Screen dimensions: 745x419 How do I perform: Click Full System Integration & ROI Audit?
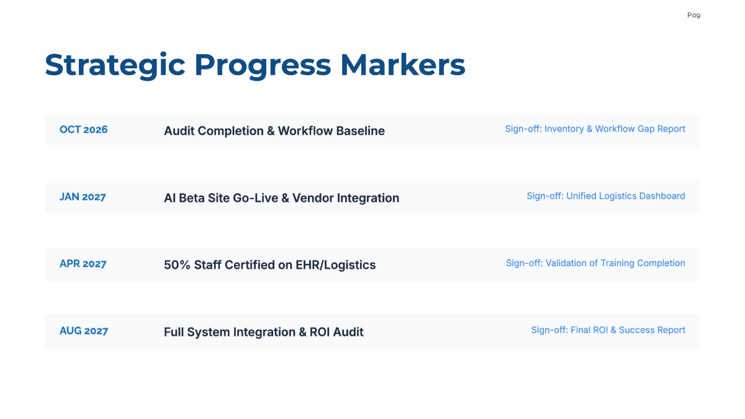pos(264,332)
